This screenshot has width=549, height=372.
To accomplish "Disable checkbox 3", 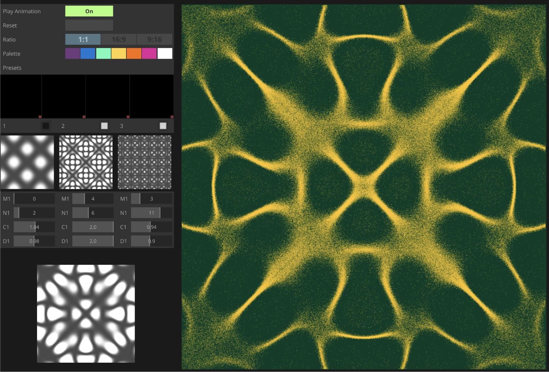I will coord(163,125).
